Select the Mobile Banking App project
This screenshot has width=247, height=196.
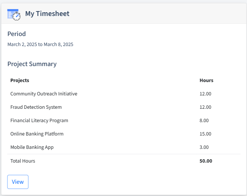pos(32,147)
